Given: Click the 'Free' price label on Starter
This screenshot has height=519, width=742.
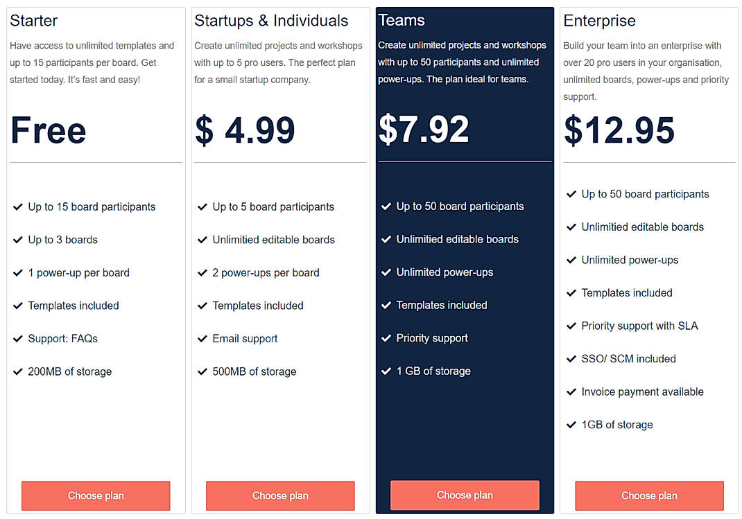Looking at the screenshot, I should pyautogui.click(x=48, y=131).
